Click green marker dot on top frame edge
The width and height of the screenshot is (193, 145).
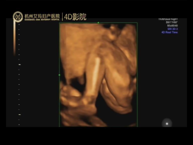pyautogui.click(x=98, y=23)
